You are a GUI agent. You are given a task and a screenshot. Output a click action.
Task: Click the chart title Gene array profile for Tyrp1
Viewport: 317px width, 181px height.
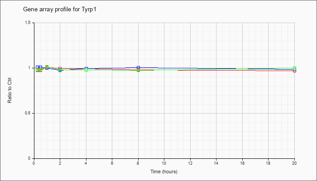(60, 10)
